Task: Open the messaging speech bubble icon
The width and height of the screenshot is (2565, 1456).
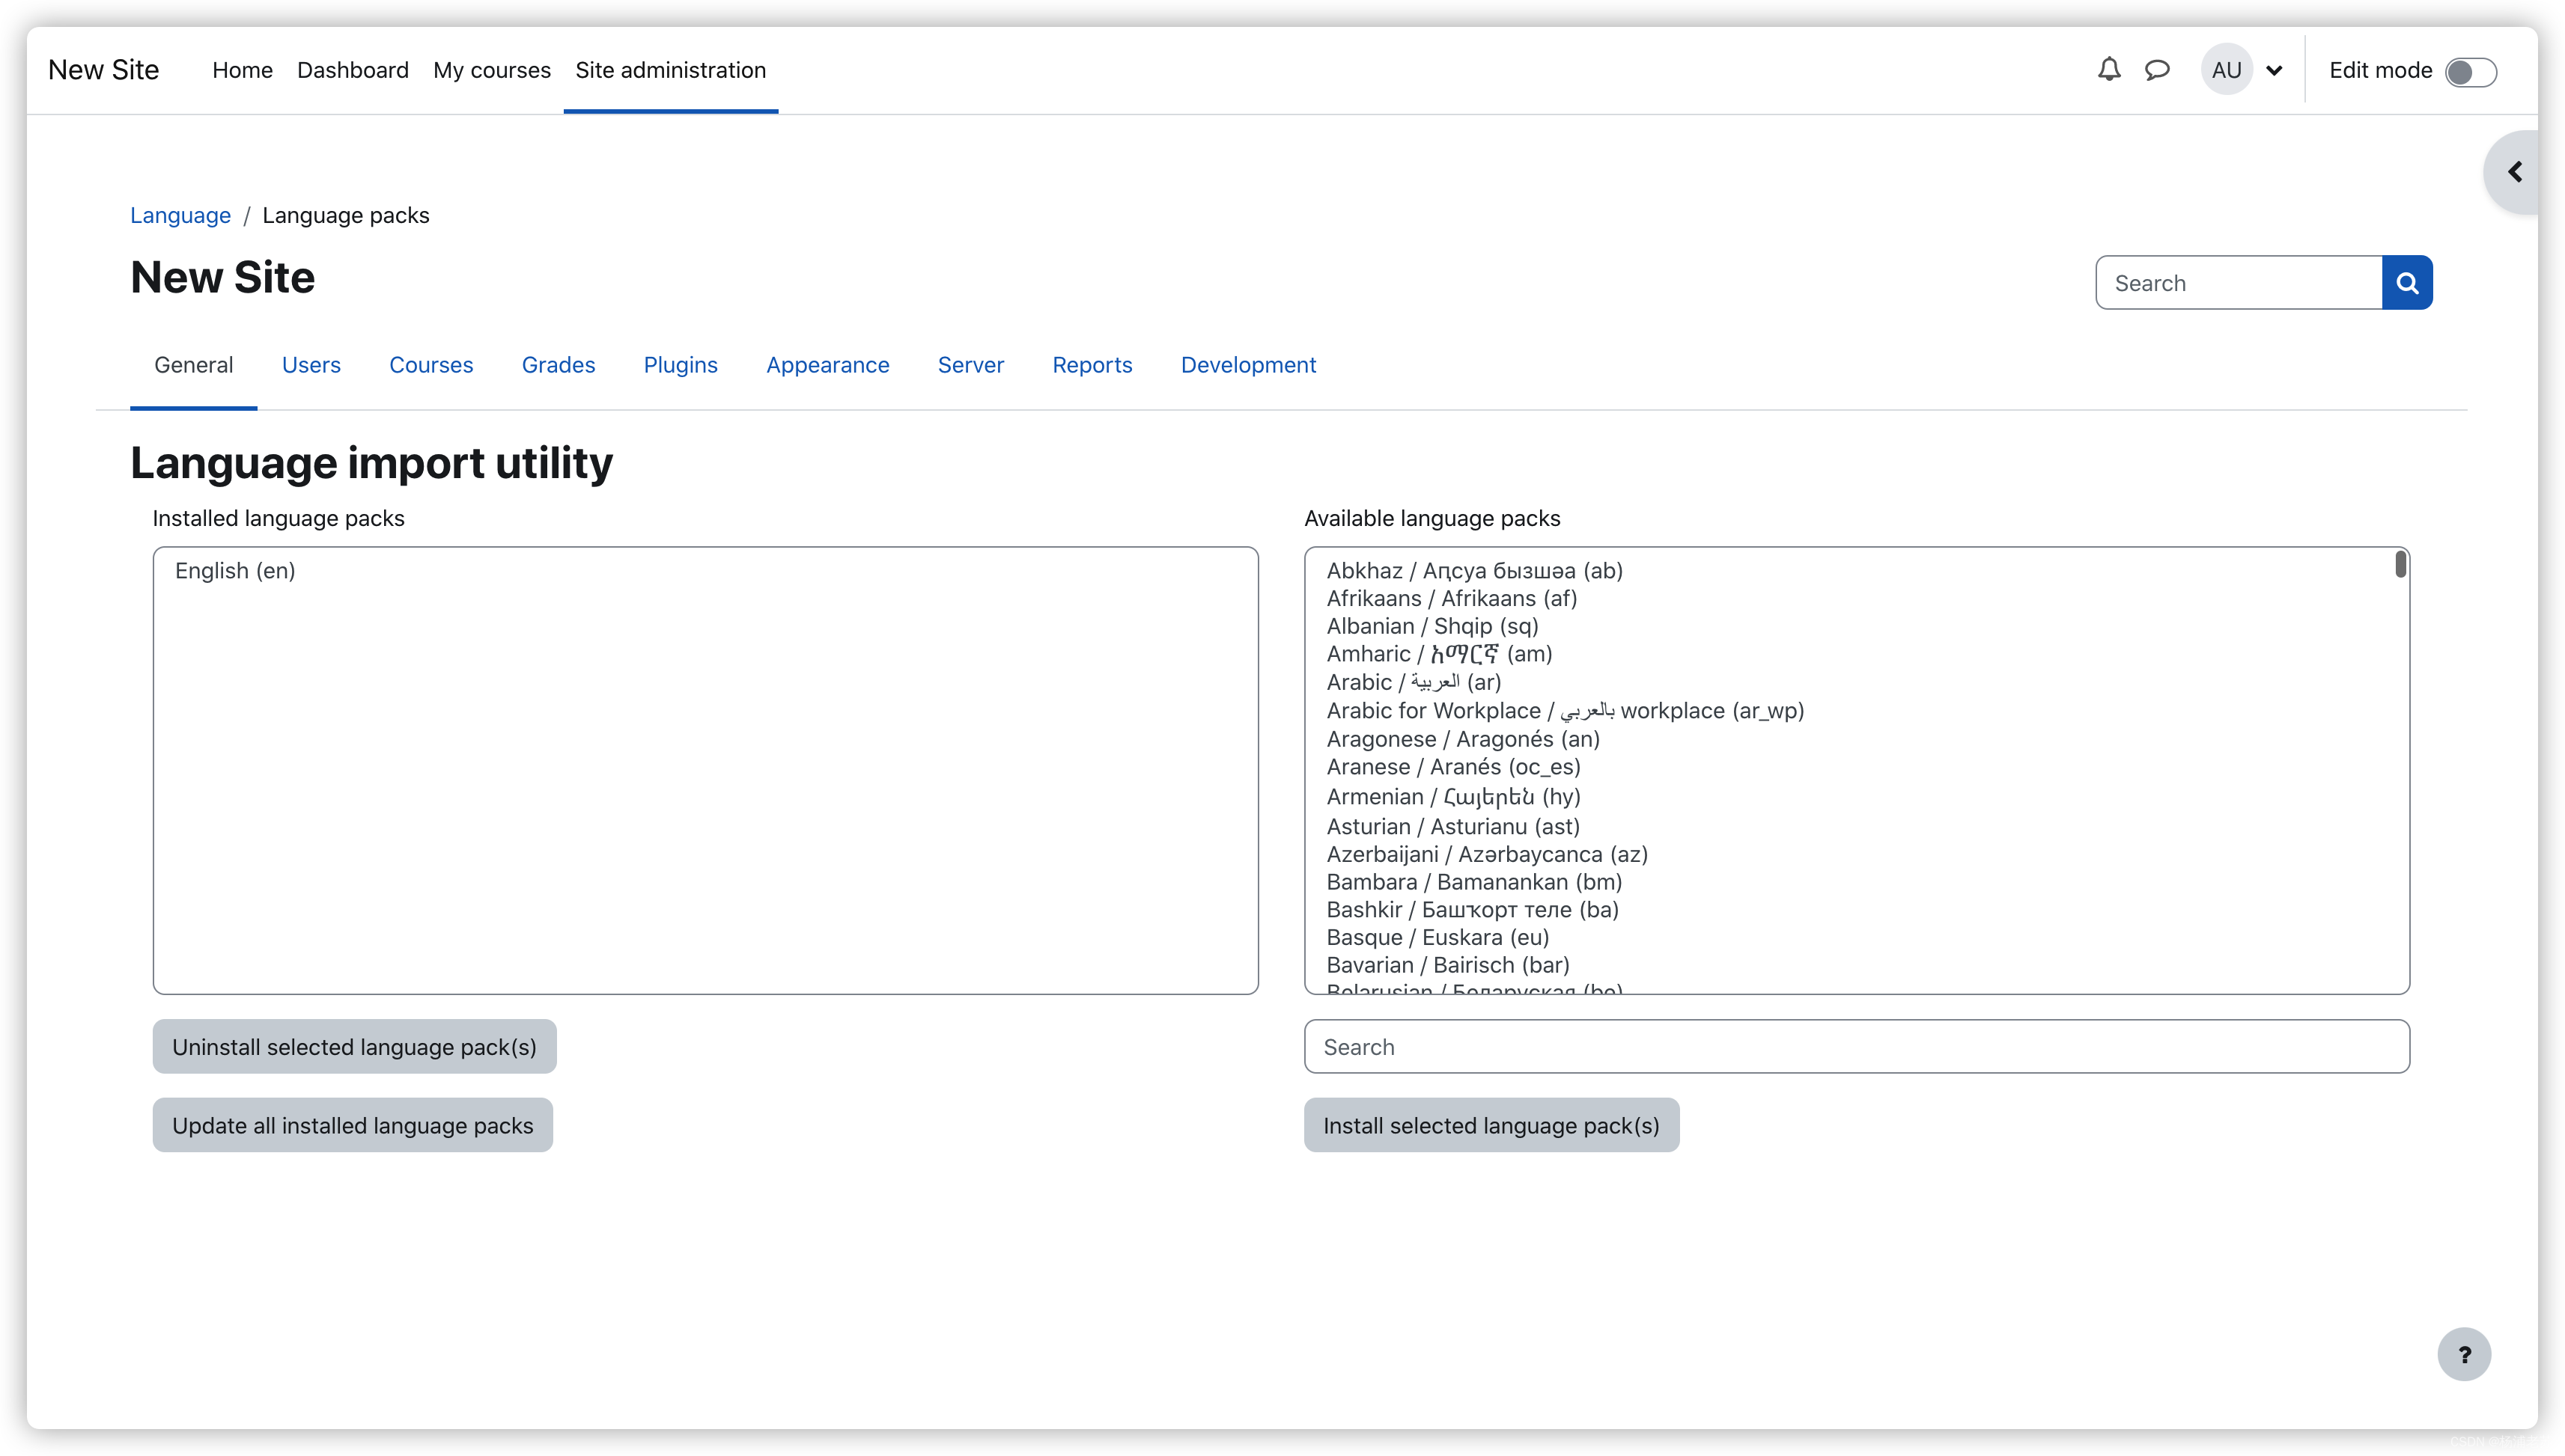Action: (2157, 70)
